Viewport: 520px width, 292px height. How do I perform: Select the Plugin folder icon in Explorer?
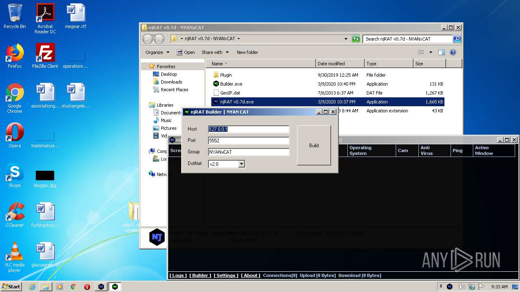(x=216, y=75)
